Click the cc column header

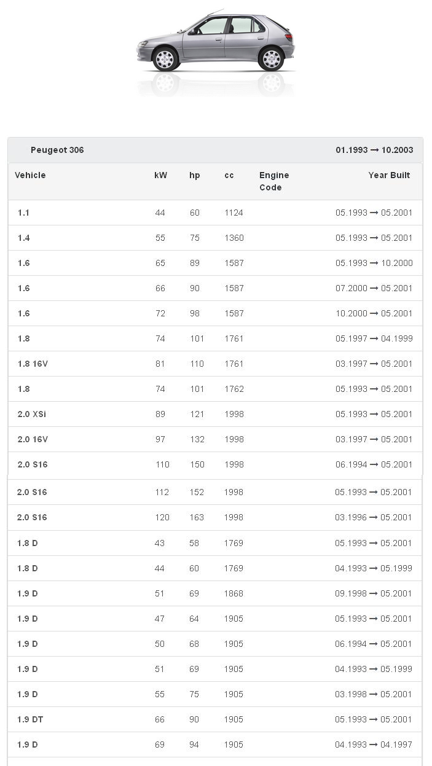click(x=229, y=175)
